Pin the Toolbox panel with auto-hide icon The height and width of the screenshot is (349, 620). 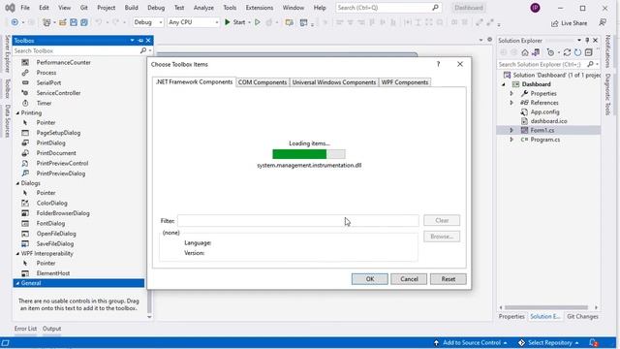(140, 41)
